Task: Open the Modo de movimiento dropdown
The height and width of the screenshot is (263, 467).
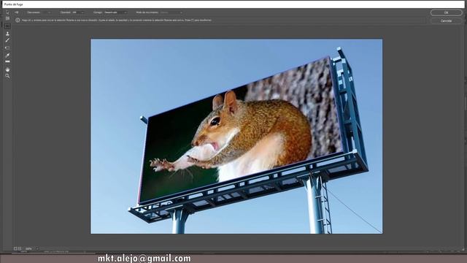Action: point(171,12)
